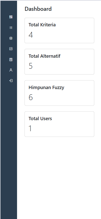Open the list icon in sidebar
Screen dimensions: 101x219
11,28
